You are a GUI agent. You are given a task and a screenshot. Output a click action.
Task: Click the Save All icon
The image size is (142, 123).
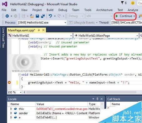43,16
